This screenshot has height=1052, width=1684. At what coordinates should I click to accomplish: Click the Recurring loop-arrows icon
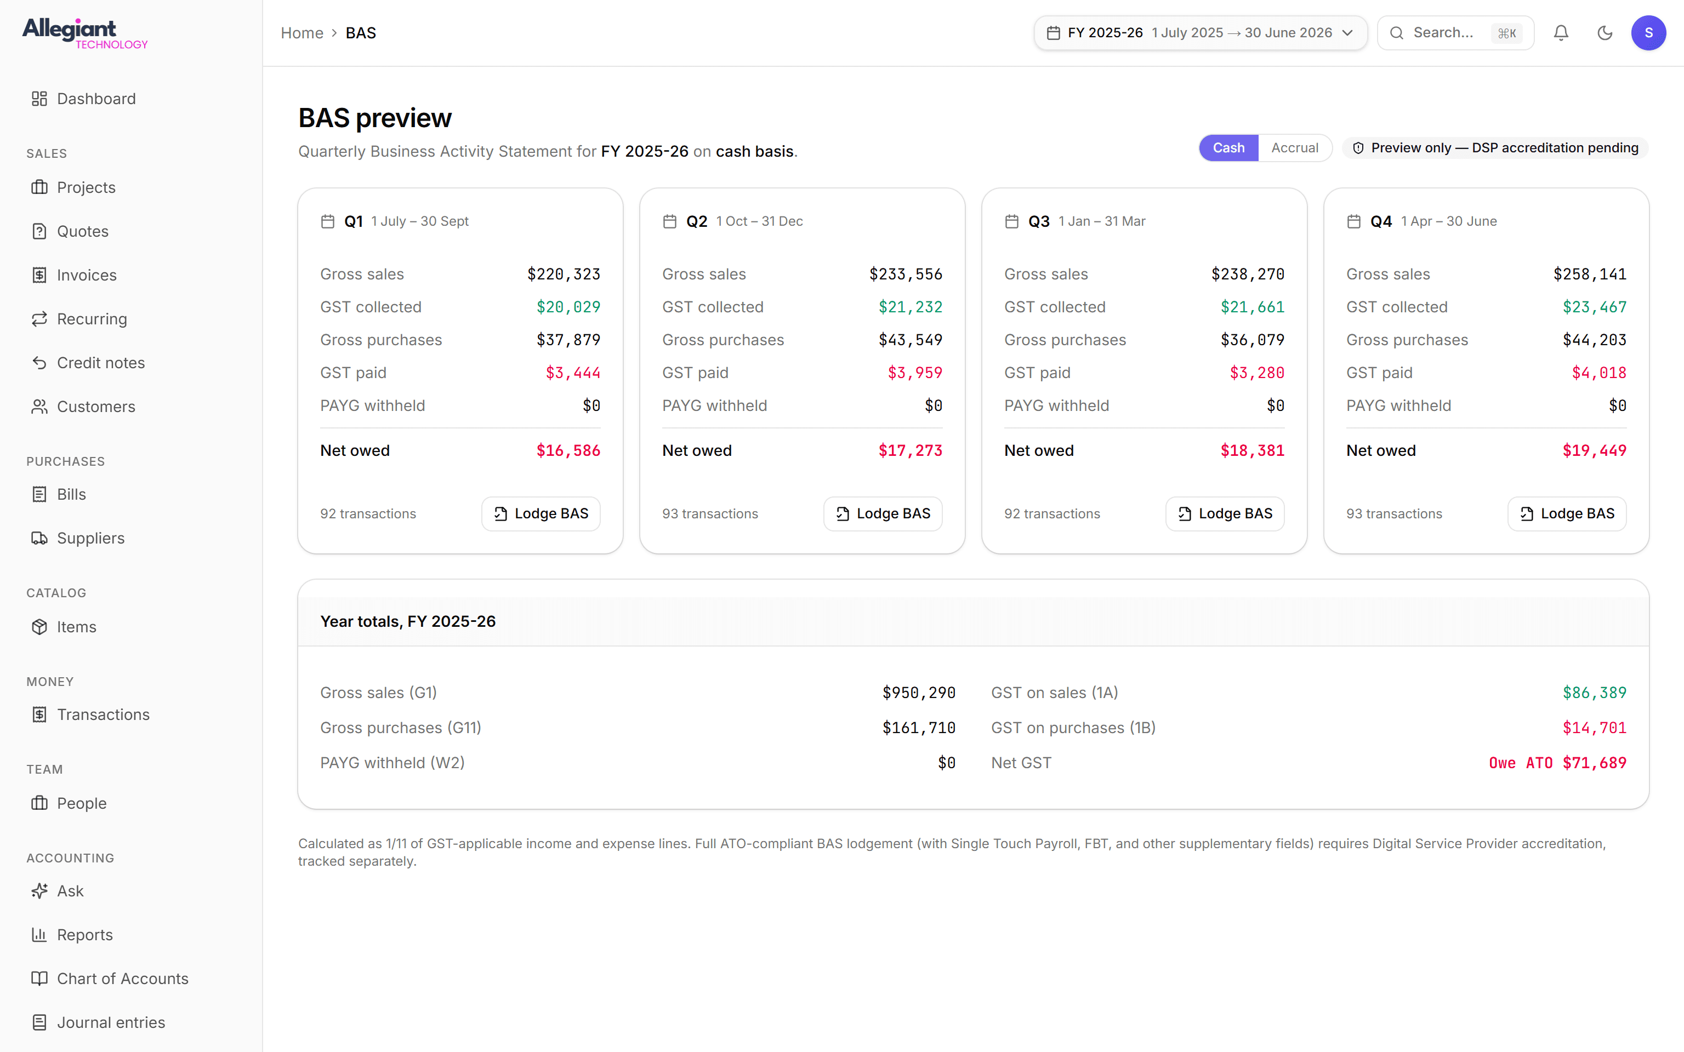click(39, 319)
